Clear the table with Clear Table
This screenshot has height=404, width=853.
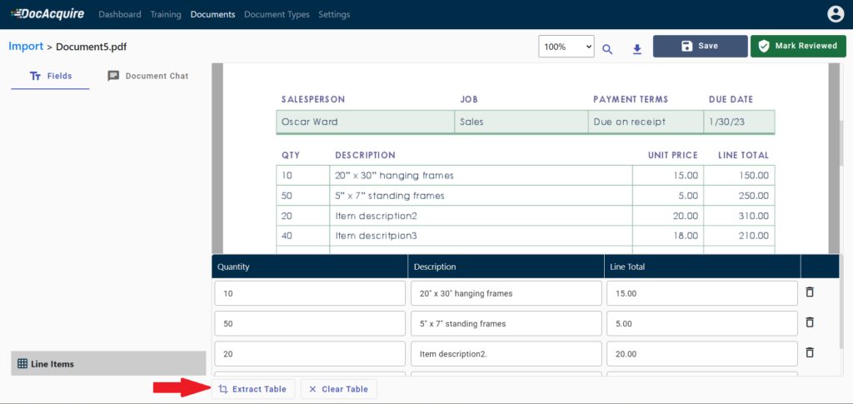pos(338,389)
